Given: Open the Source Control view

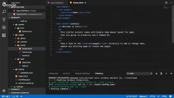Looking at the screenshot, I should 4,20.
